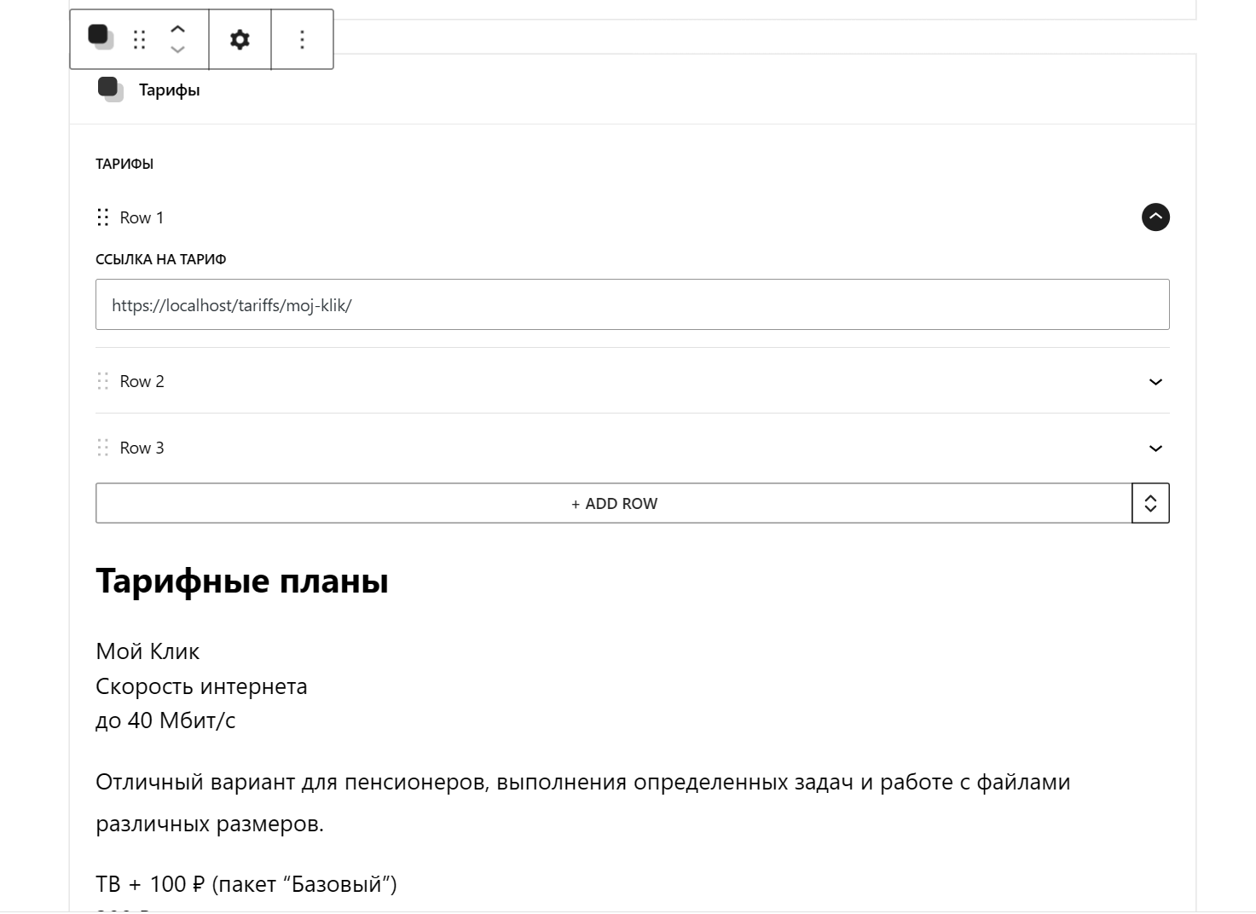This screenshot has height=914, width=1256.
Task: Move block up with the up arrow
Action: [177, 29]
